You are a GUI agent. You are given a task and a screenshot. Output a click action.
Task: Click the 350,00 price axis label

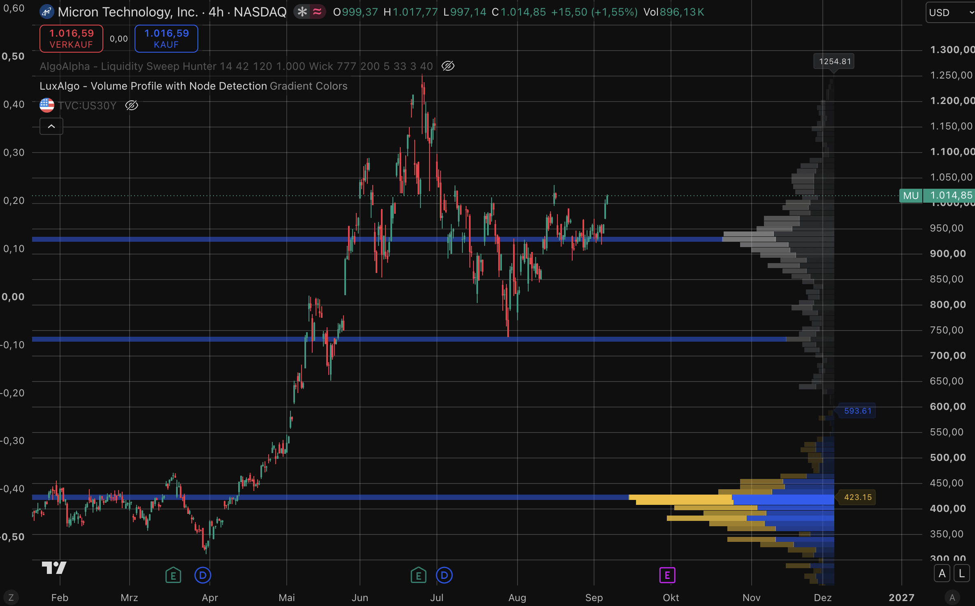pos(947,534)
